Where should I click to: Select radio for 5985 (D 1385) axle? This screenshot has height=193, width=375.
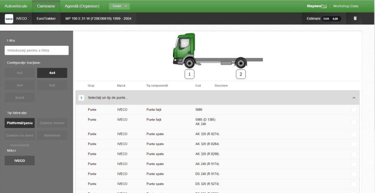tap(354, 122)
